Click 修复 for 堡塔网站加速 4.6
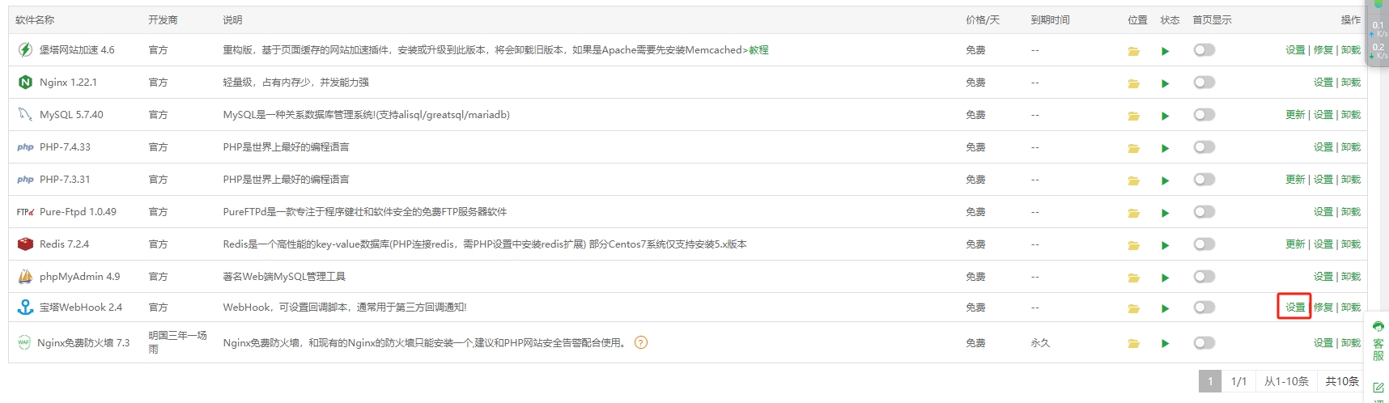 click(x=1323, y=50)
